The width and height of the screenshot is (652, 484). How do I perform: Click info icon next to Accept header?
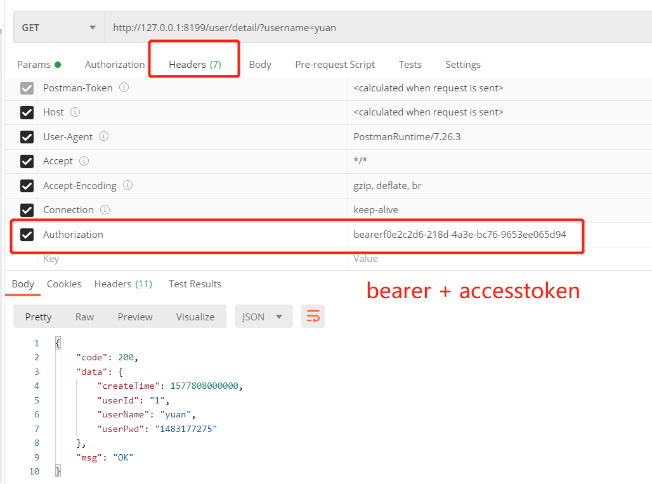(x=84, y=160)
